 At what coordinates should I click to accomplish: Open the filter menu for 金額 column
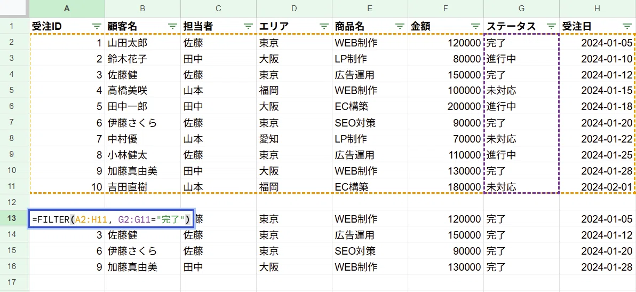475,26
